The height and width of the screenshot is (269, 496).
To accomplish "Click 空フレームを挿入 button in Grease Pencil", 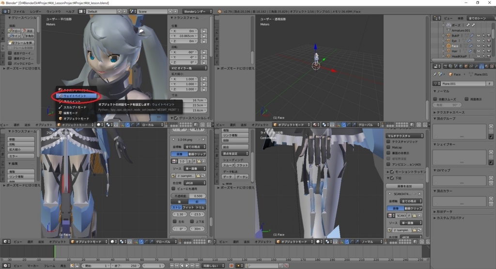I will pos(21,43).
